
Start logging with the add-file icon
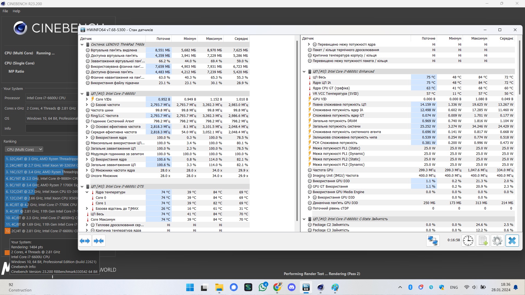483,241
